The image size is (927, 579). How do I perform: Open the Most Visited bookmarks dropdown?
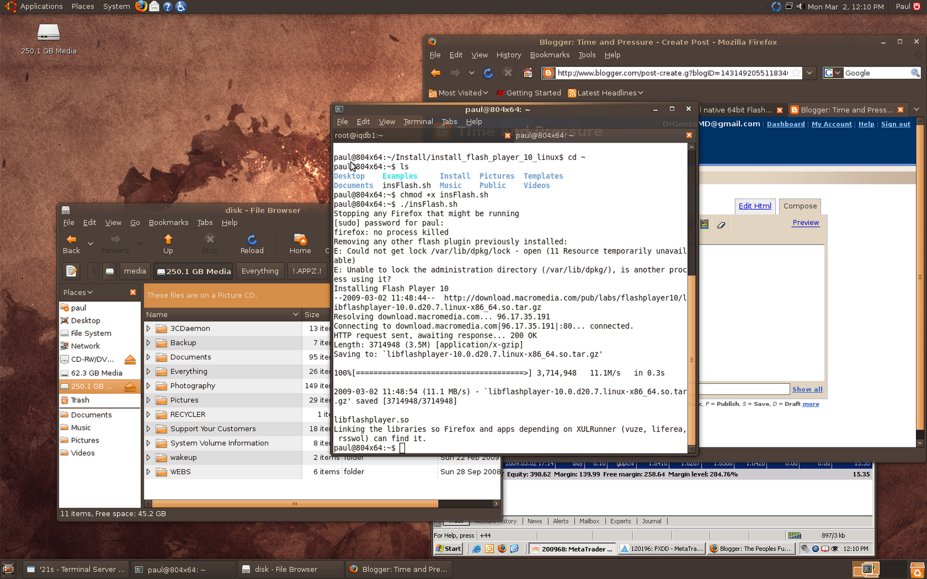point(458,93)
